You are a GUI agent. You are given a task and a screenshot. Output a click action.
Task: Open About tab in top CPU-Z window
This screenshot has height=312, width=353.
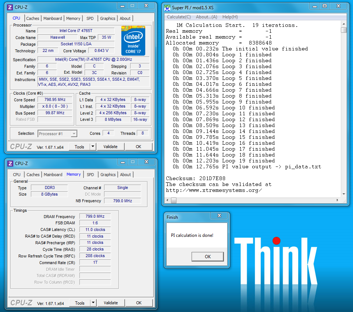tap(125, 18)
